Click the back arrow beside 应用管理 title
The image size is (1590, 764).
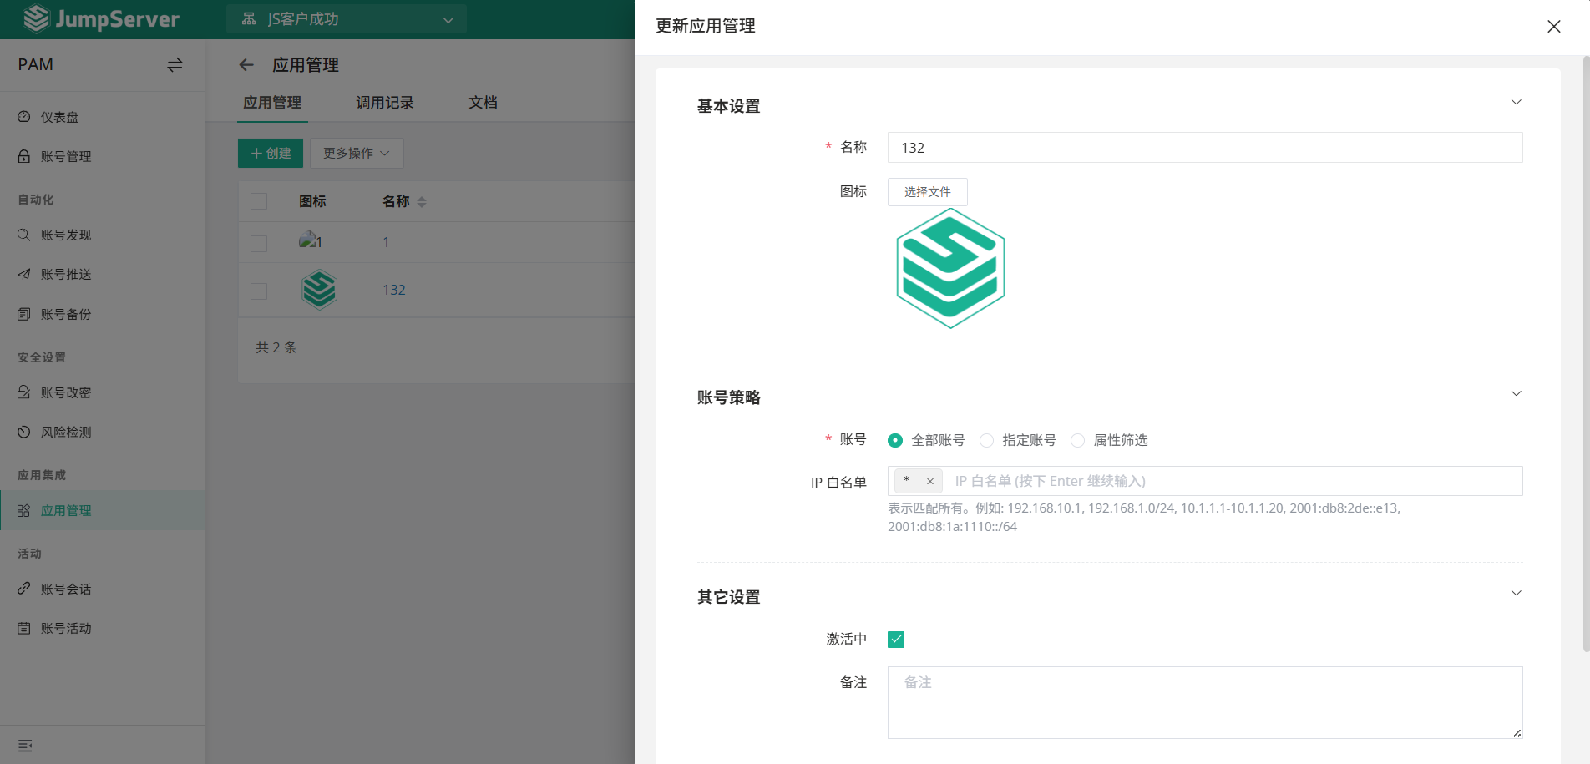[x=246, y=65]
